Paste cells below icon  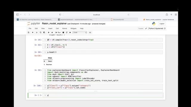click(x=44, y=32)
